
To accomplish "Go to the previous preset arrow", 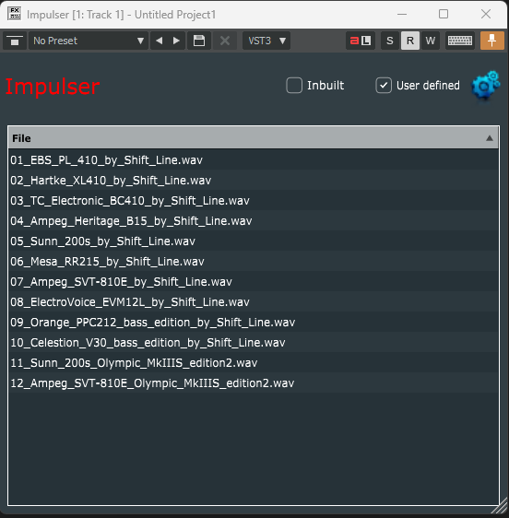I will tap(159, 41).
